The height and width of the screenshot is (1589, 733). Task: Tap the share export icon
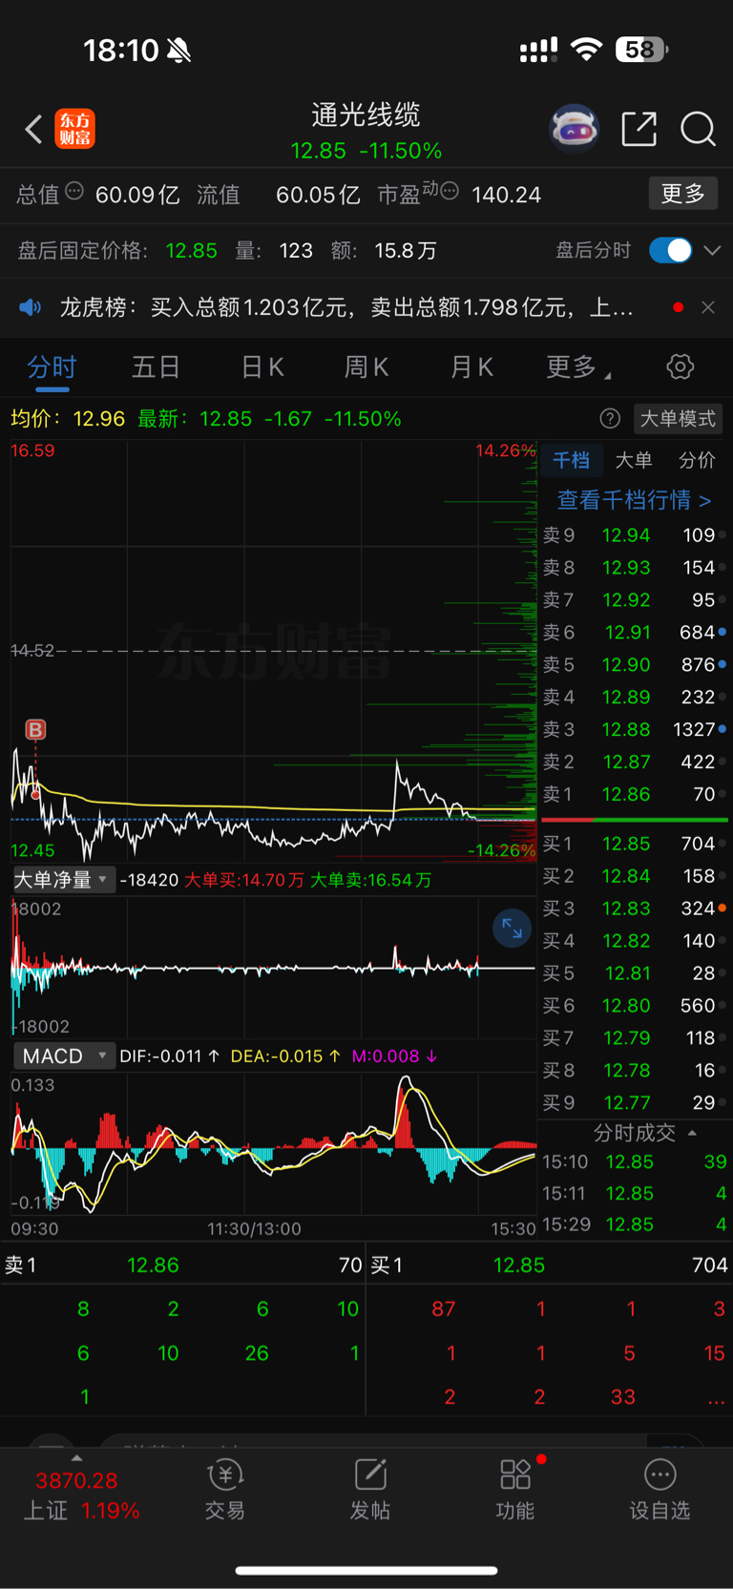click(639, 129)
